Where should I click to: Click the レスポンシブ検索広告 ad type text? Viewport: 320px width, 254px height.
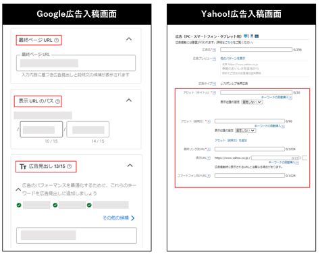(234, 84)
